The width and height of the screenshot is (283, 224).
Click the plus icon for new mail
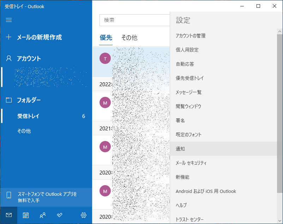point(9,37)
